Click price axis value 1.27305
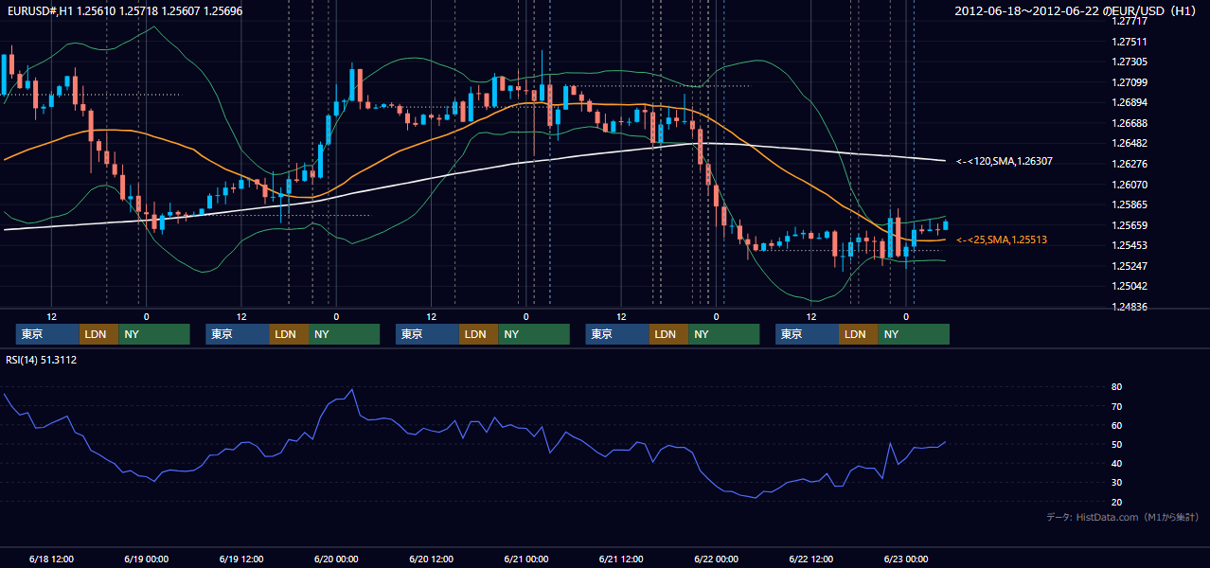 point(1129,62)
